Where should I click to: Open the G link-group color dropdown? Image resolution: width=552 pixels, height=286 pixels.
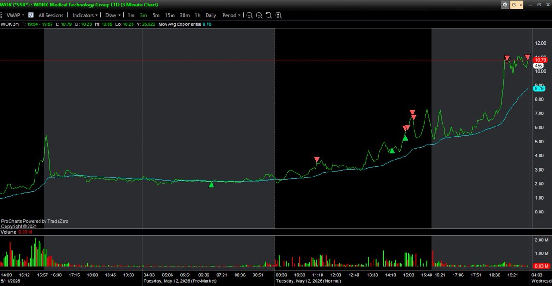[517, 5]
